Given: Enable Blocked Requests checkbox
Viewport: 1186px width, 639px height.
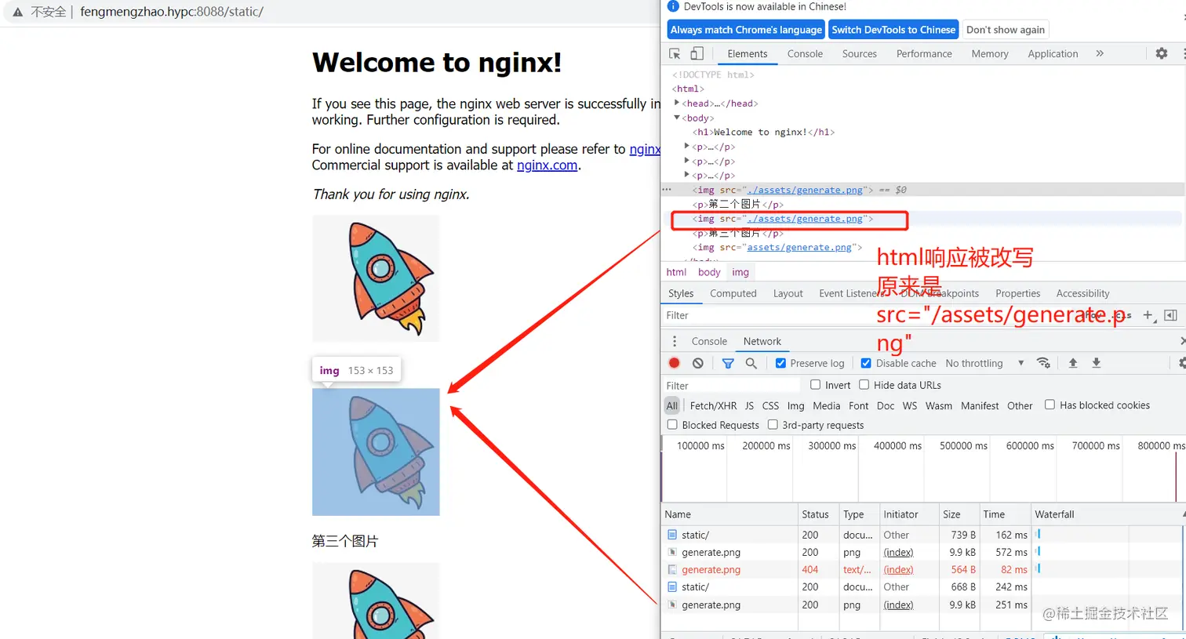Looking at the screenshot, I should pyautogui.click(x=672, y=424).
